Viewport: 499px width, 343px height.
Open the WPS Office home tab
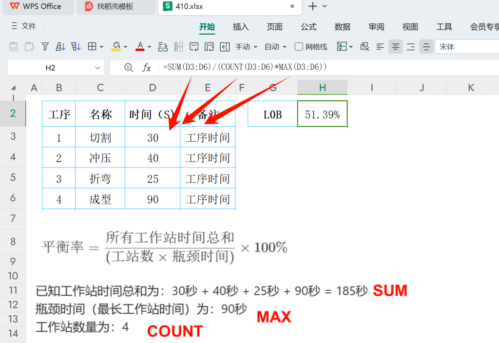coord(38,6)
